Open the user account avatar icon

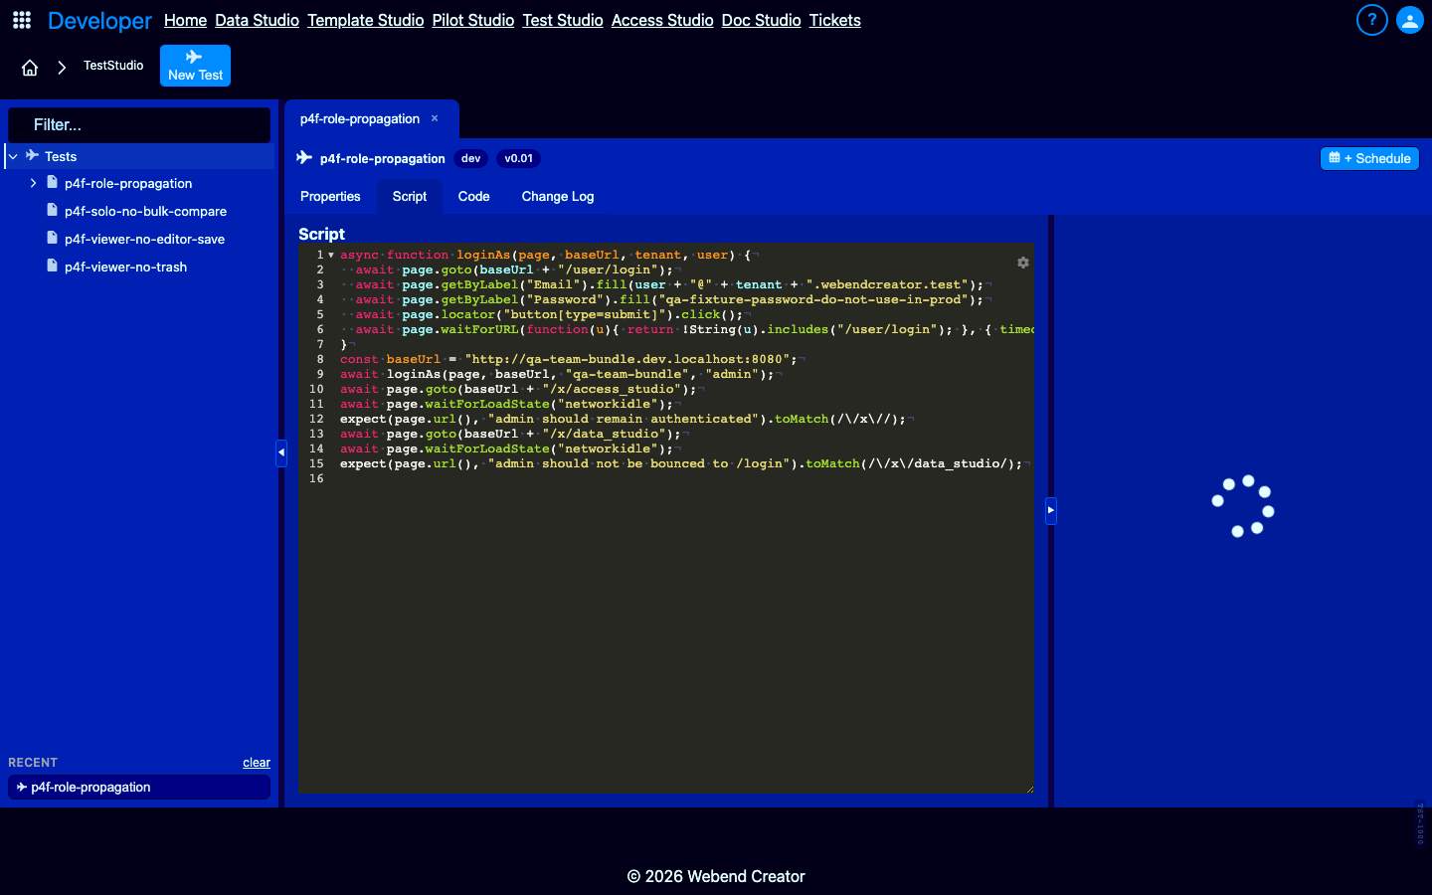pyautogui.click(x=1409, y=20)
